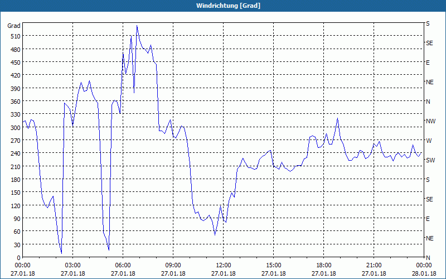Image resolution: width=446 pixels, height=279 pixels.
Task: Select the single 0 on the Grad axis
Action: pos(19,258)
